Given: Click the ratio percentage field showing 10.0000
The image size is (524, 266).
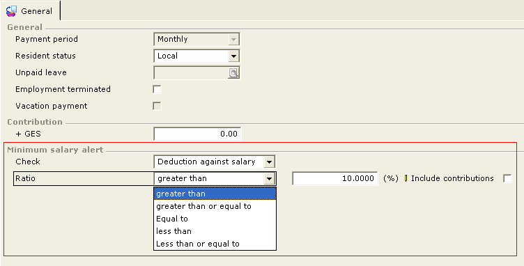Looking at the screenshot, I should coord(335,178).
